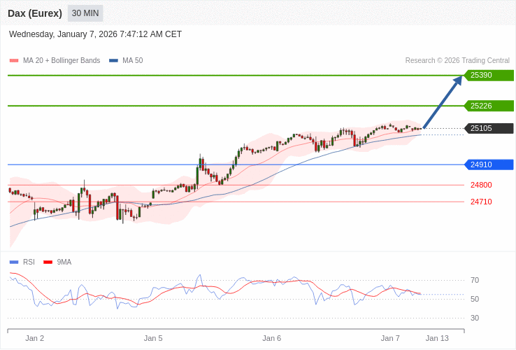Click the blue upward forecast arrow head
Screen dimensions: 516x350
[x=458, y=80]
